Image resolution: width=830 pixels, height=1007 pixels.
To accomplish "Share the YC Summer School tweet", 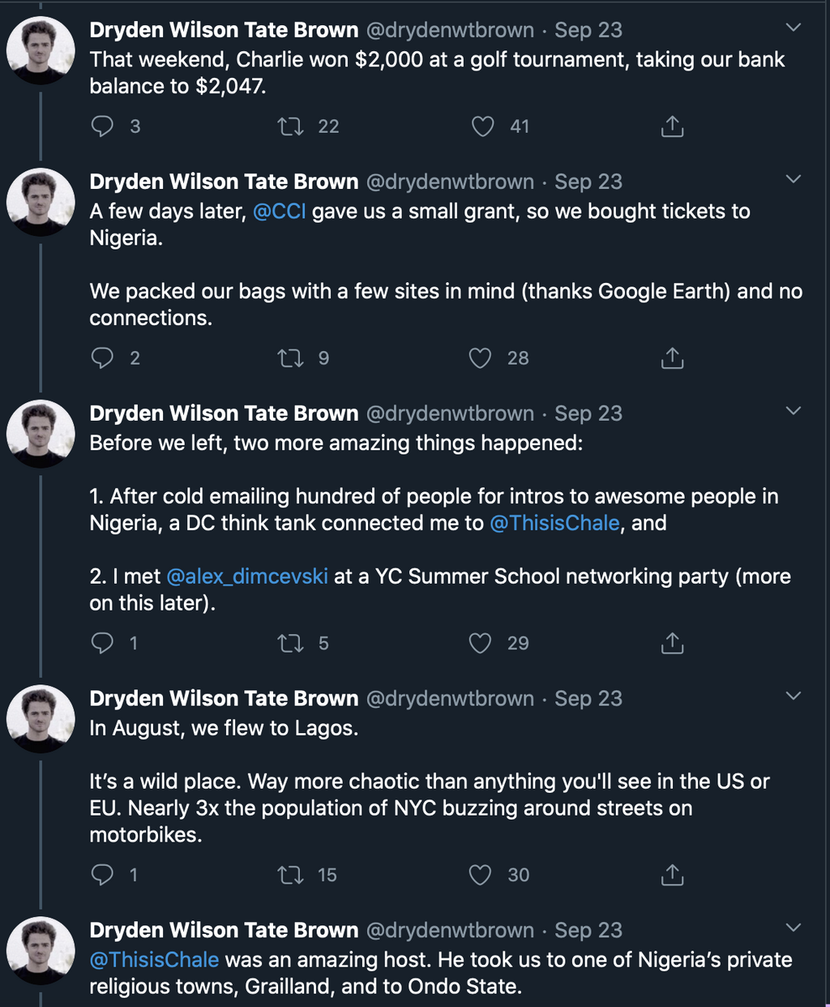I will 672,644.
